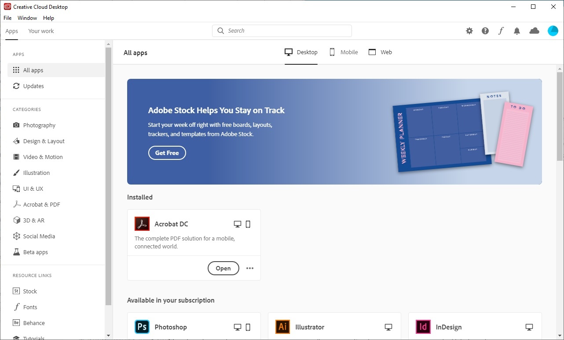Click the Get Free button
The image size is (564, 340).
pos(167,153)
